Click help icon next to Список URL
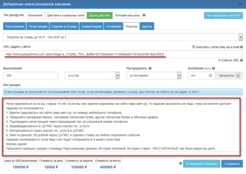The width and height of the screenshot is (246, 174). (x=241, y=60)
